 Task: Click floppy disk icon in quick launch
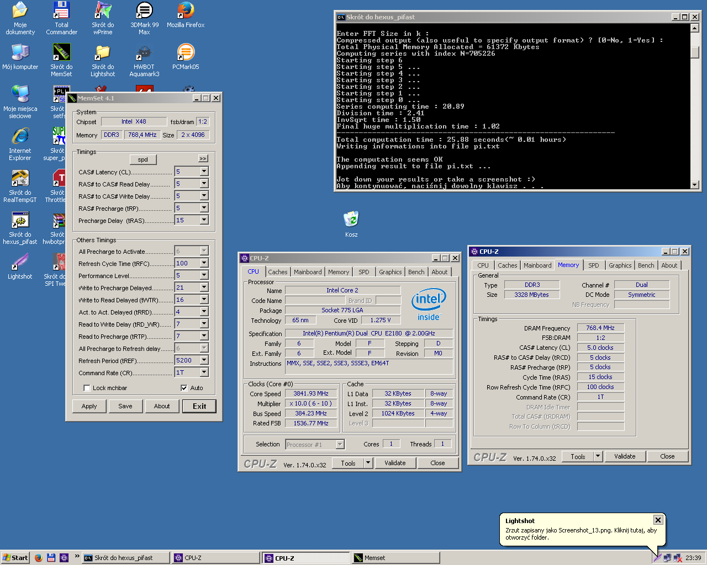(51, 558)
